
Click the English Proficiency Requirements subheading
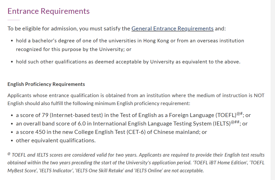pyautogui.click(x=46, y=84)
